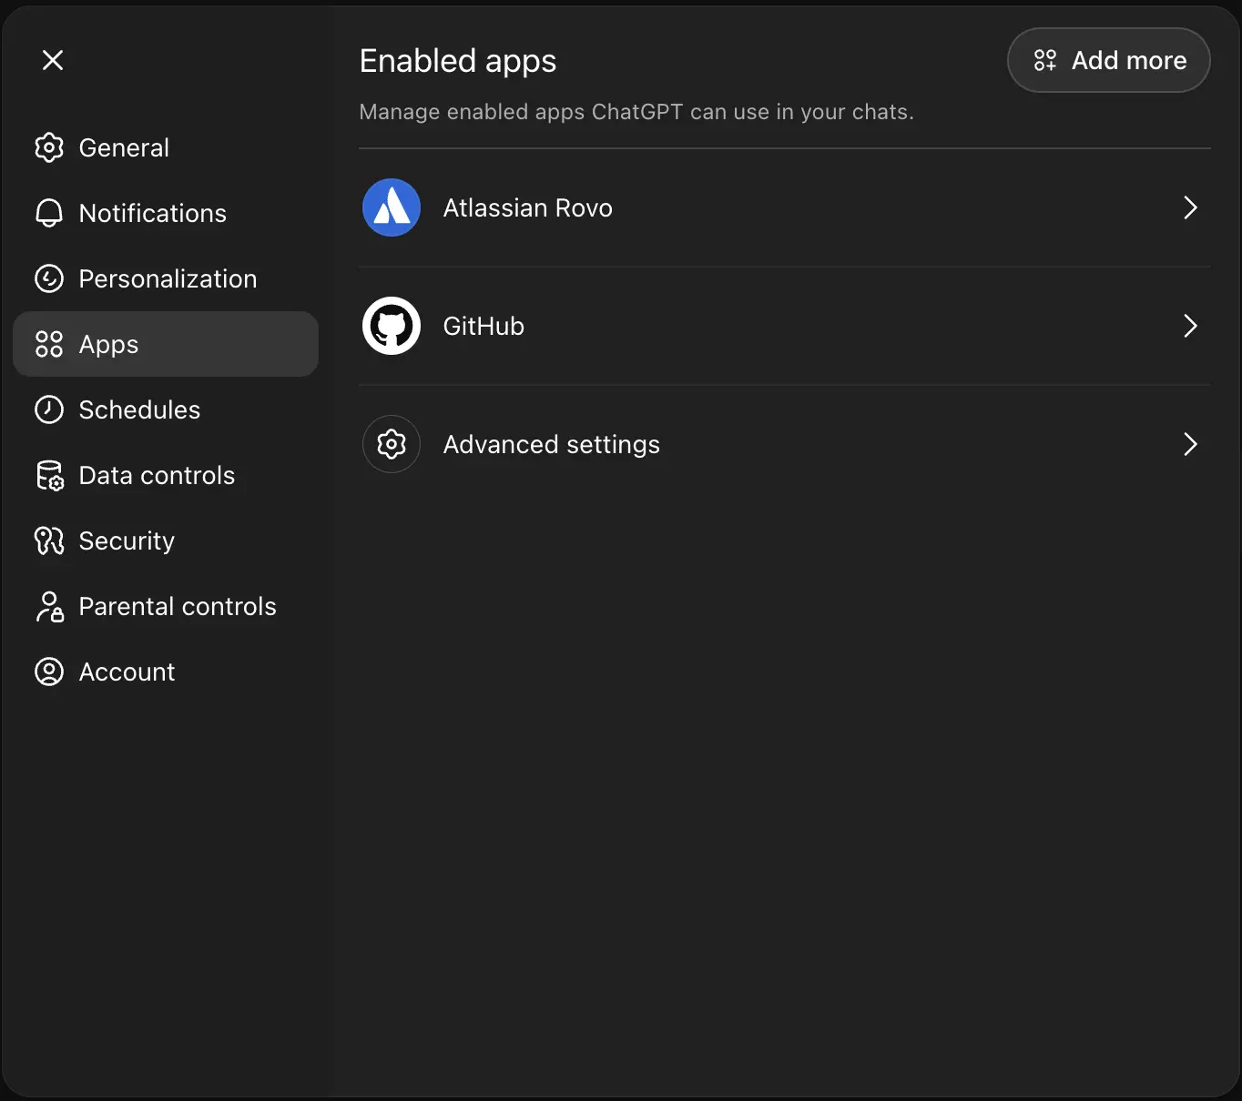Viewport: 1242px width, 1101px height.
Task: Click the Add more button
Action: (1108, 60)
